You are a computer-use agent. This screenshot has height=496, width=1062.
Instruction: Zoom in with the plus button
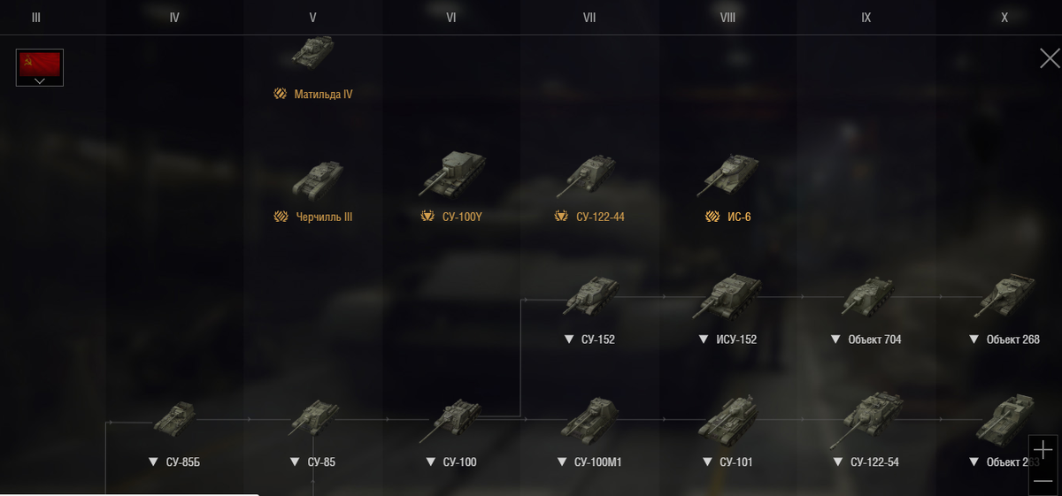1043,449
